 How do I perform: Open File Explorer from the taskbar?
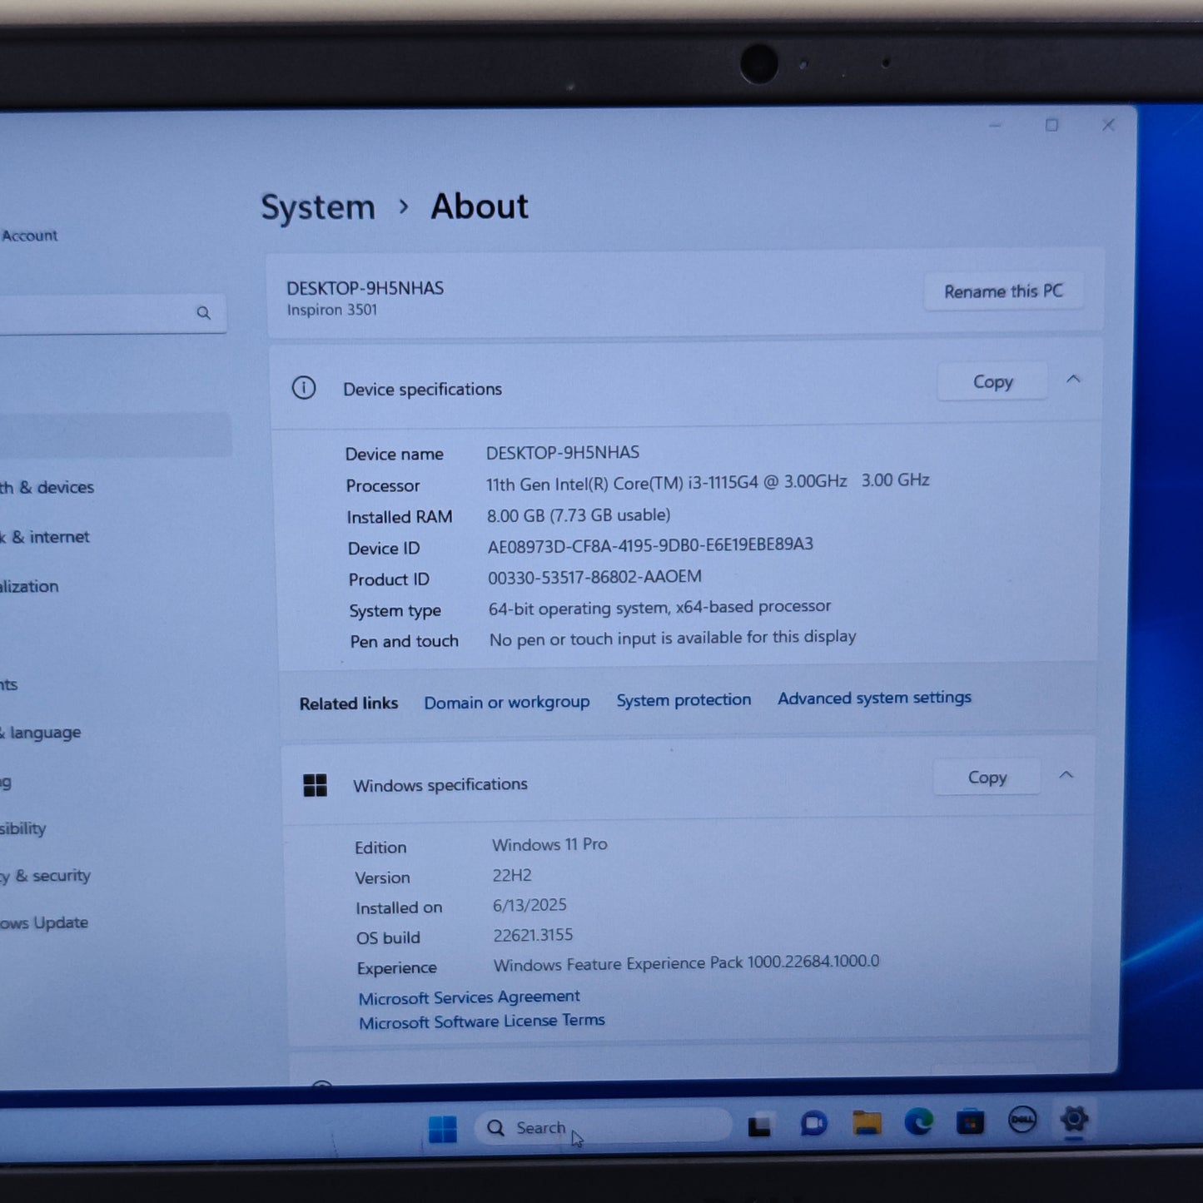pos(867,1124)
